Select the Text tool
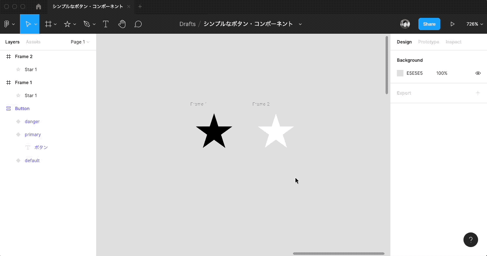 (106, 24)
